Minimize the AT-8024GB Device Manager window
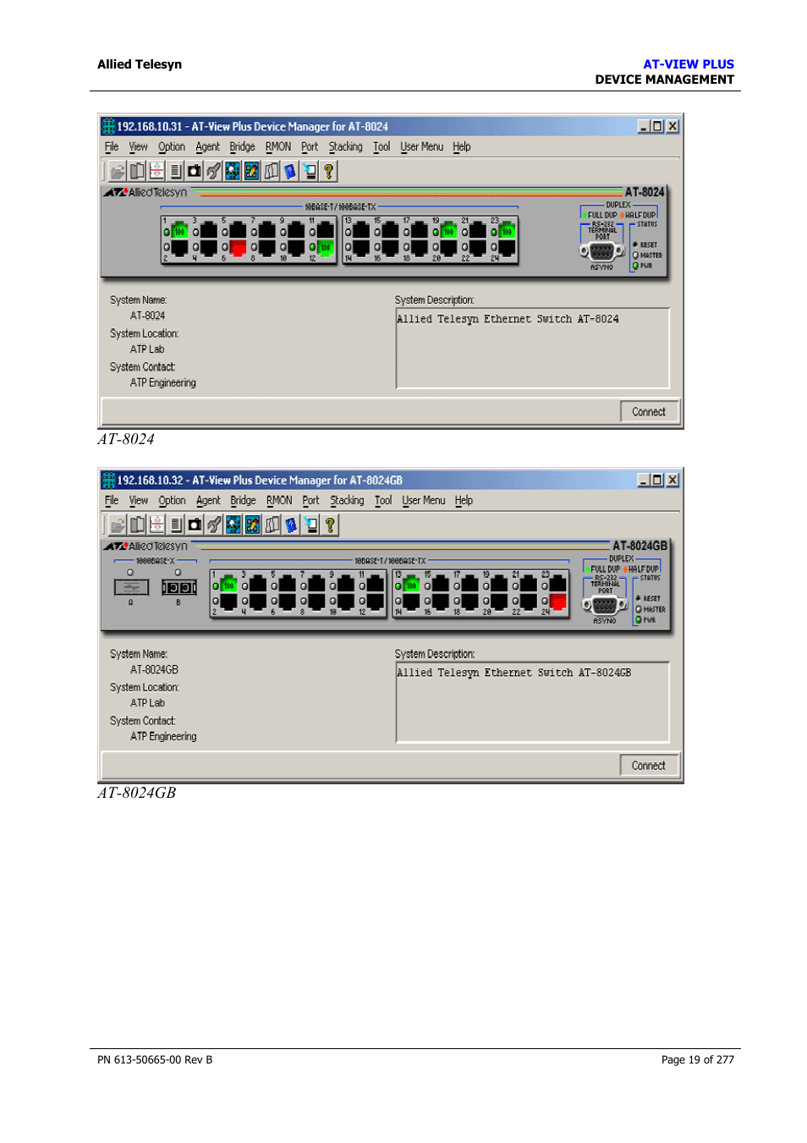The height and width of the screenshot is (1143, 807). point(644,480)
